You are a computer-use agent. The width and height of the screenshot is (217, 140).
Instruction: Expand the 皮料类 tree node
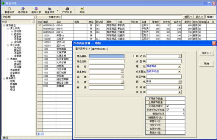pos(12,42)
